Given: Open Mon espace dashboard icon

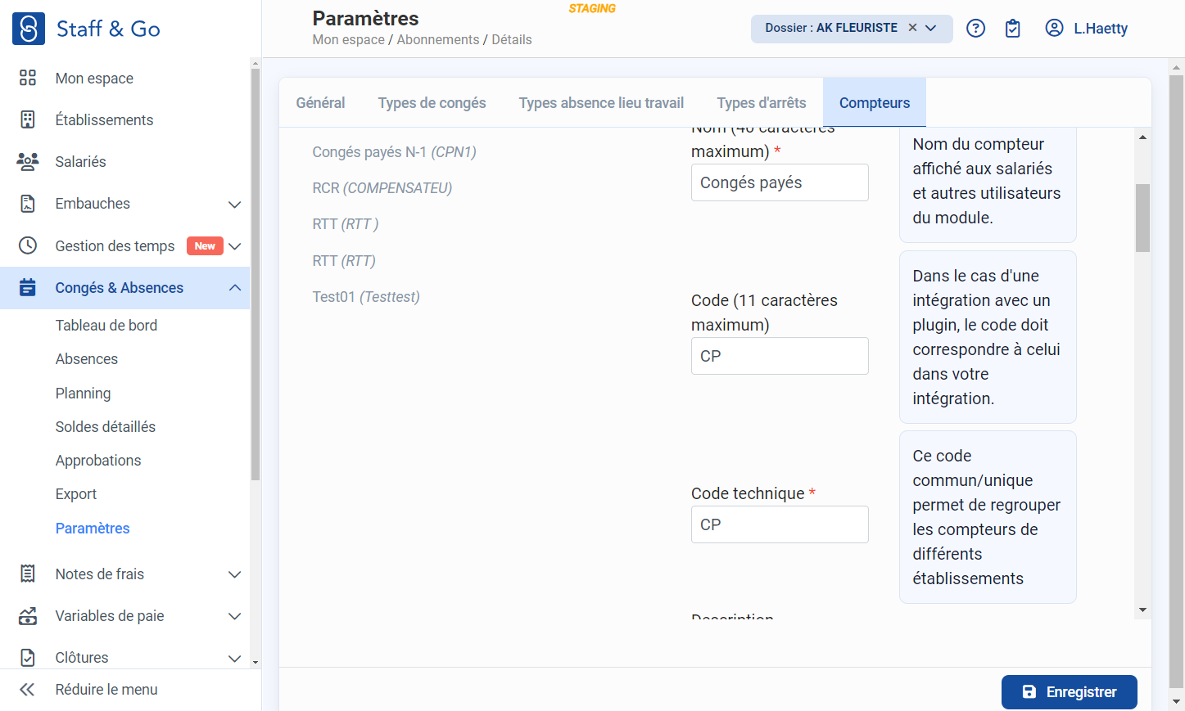Looking at the screenshot, I should click(x=28, y=78).
